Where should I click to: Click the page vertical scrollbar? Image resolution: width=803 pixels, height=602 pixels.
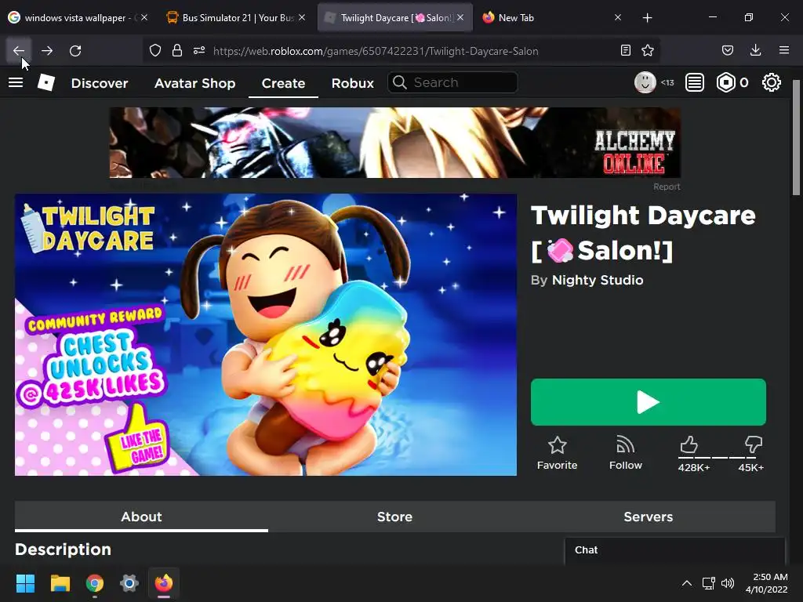[x=797, y=137]
